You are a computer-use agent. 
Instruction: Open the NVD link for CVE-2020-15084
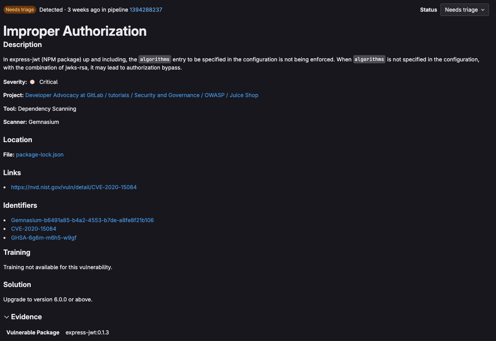(74, 187)
